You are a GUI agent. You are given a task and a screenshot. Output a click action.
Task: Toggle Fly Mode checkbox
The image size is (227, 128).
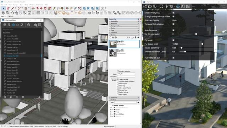[x=173, y=40]
